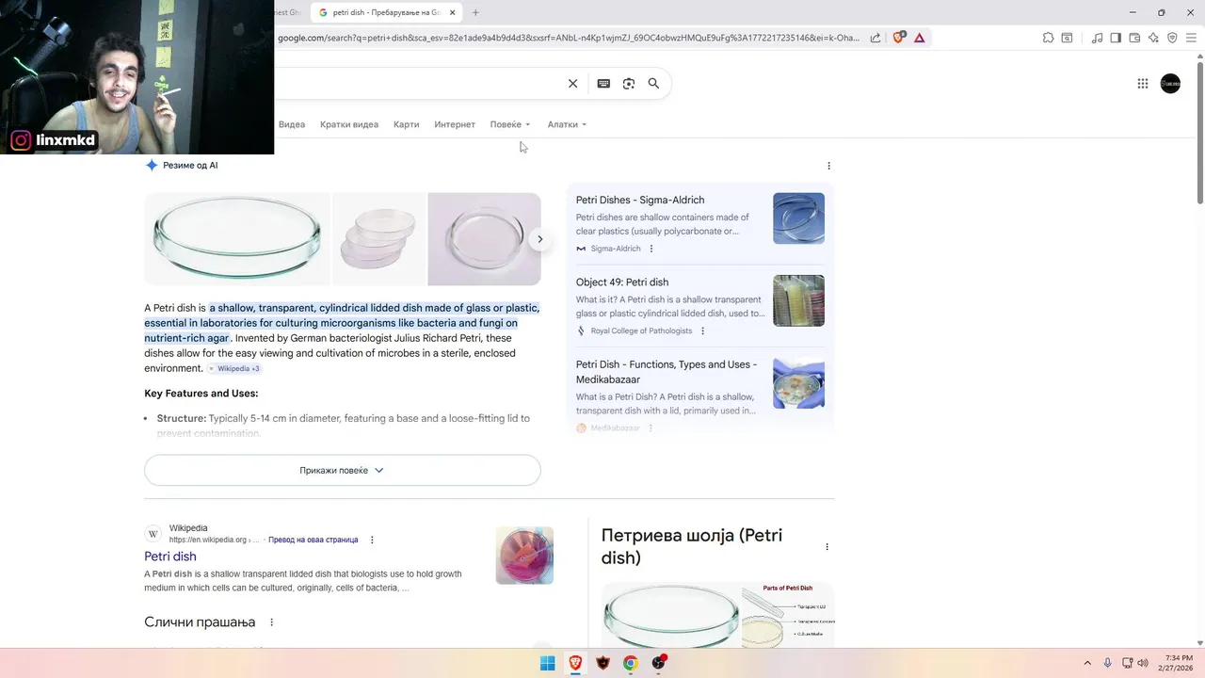Open the new tab plus button
Viewport: 1205px width, 678px height.
point(475,12)
